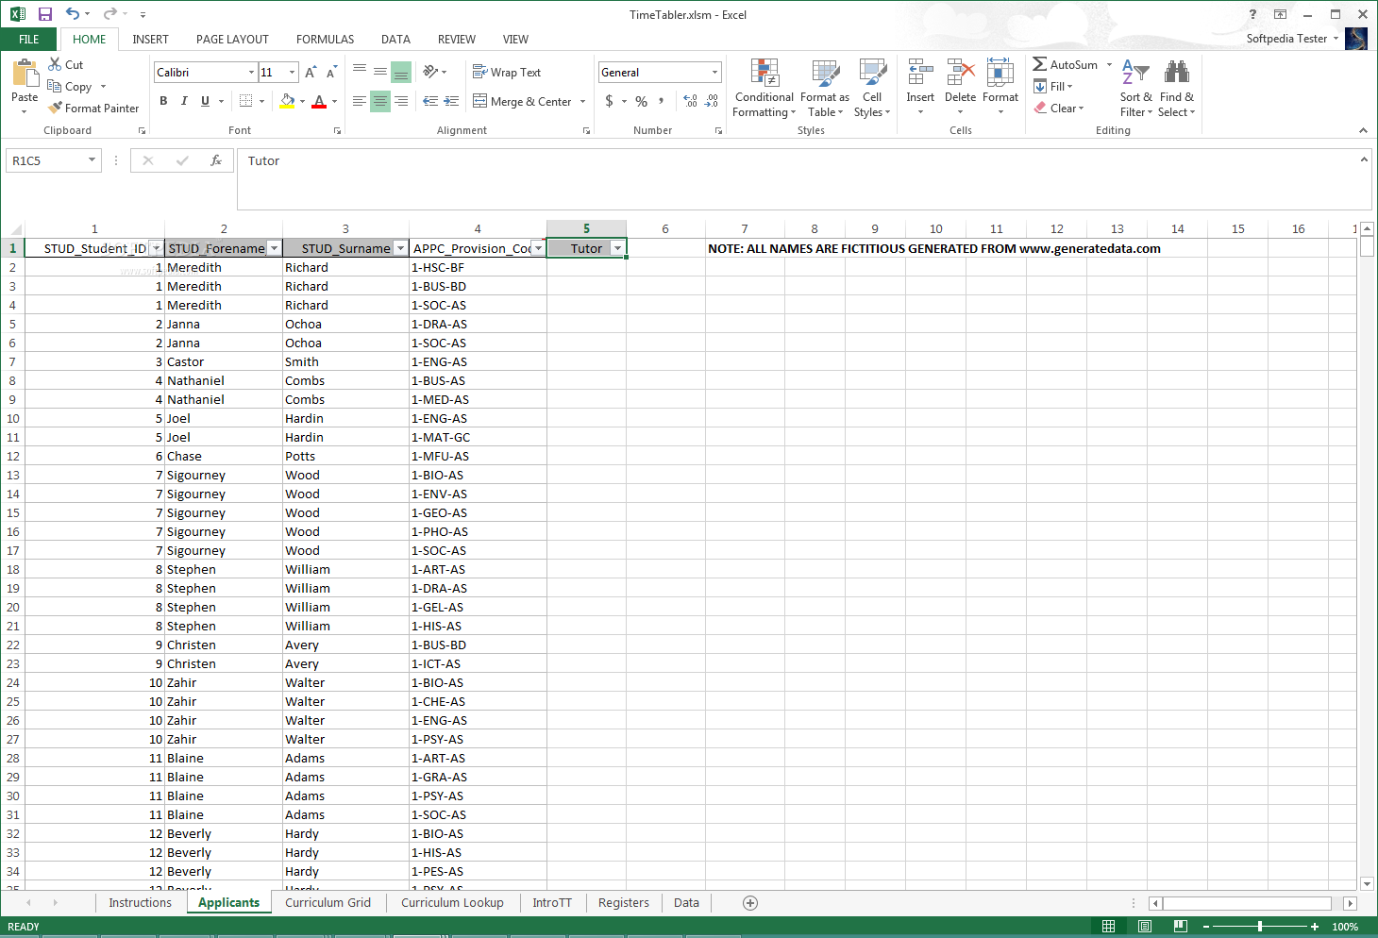Cut the selected cells
Viewport: 1378px width, 938px height.
click(x=66, y=64)
